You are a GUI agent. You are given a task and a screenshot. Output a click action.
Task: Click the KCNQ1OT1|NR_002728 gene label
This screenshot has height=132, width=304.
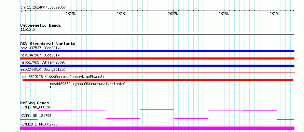(39, 124)
